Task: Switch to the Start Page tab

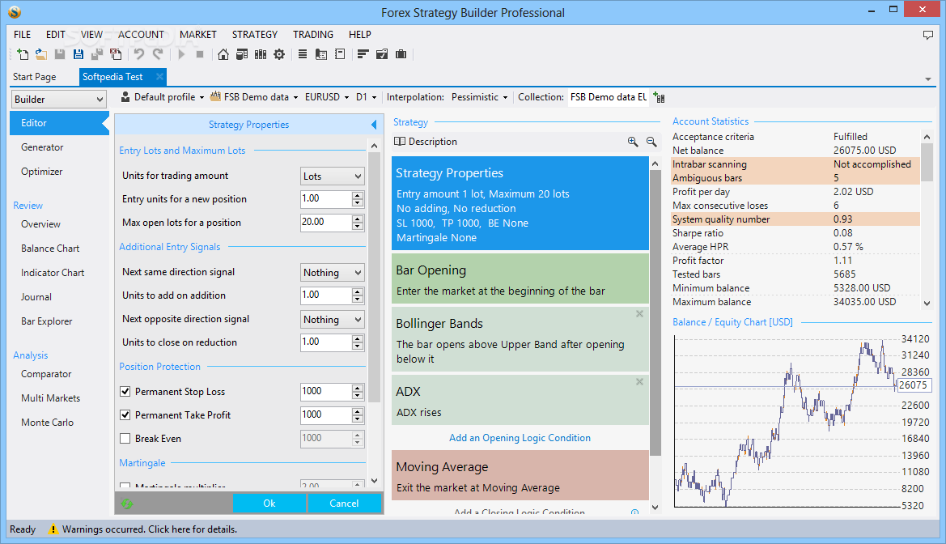Action: [34, 77]
